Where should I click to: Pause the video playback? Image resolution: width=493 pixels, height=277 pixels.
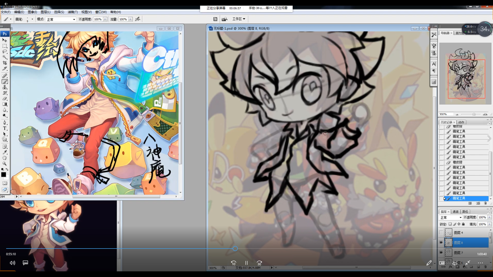point(246,263)
